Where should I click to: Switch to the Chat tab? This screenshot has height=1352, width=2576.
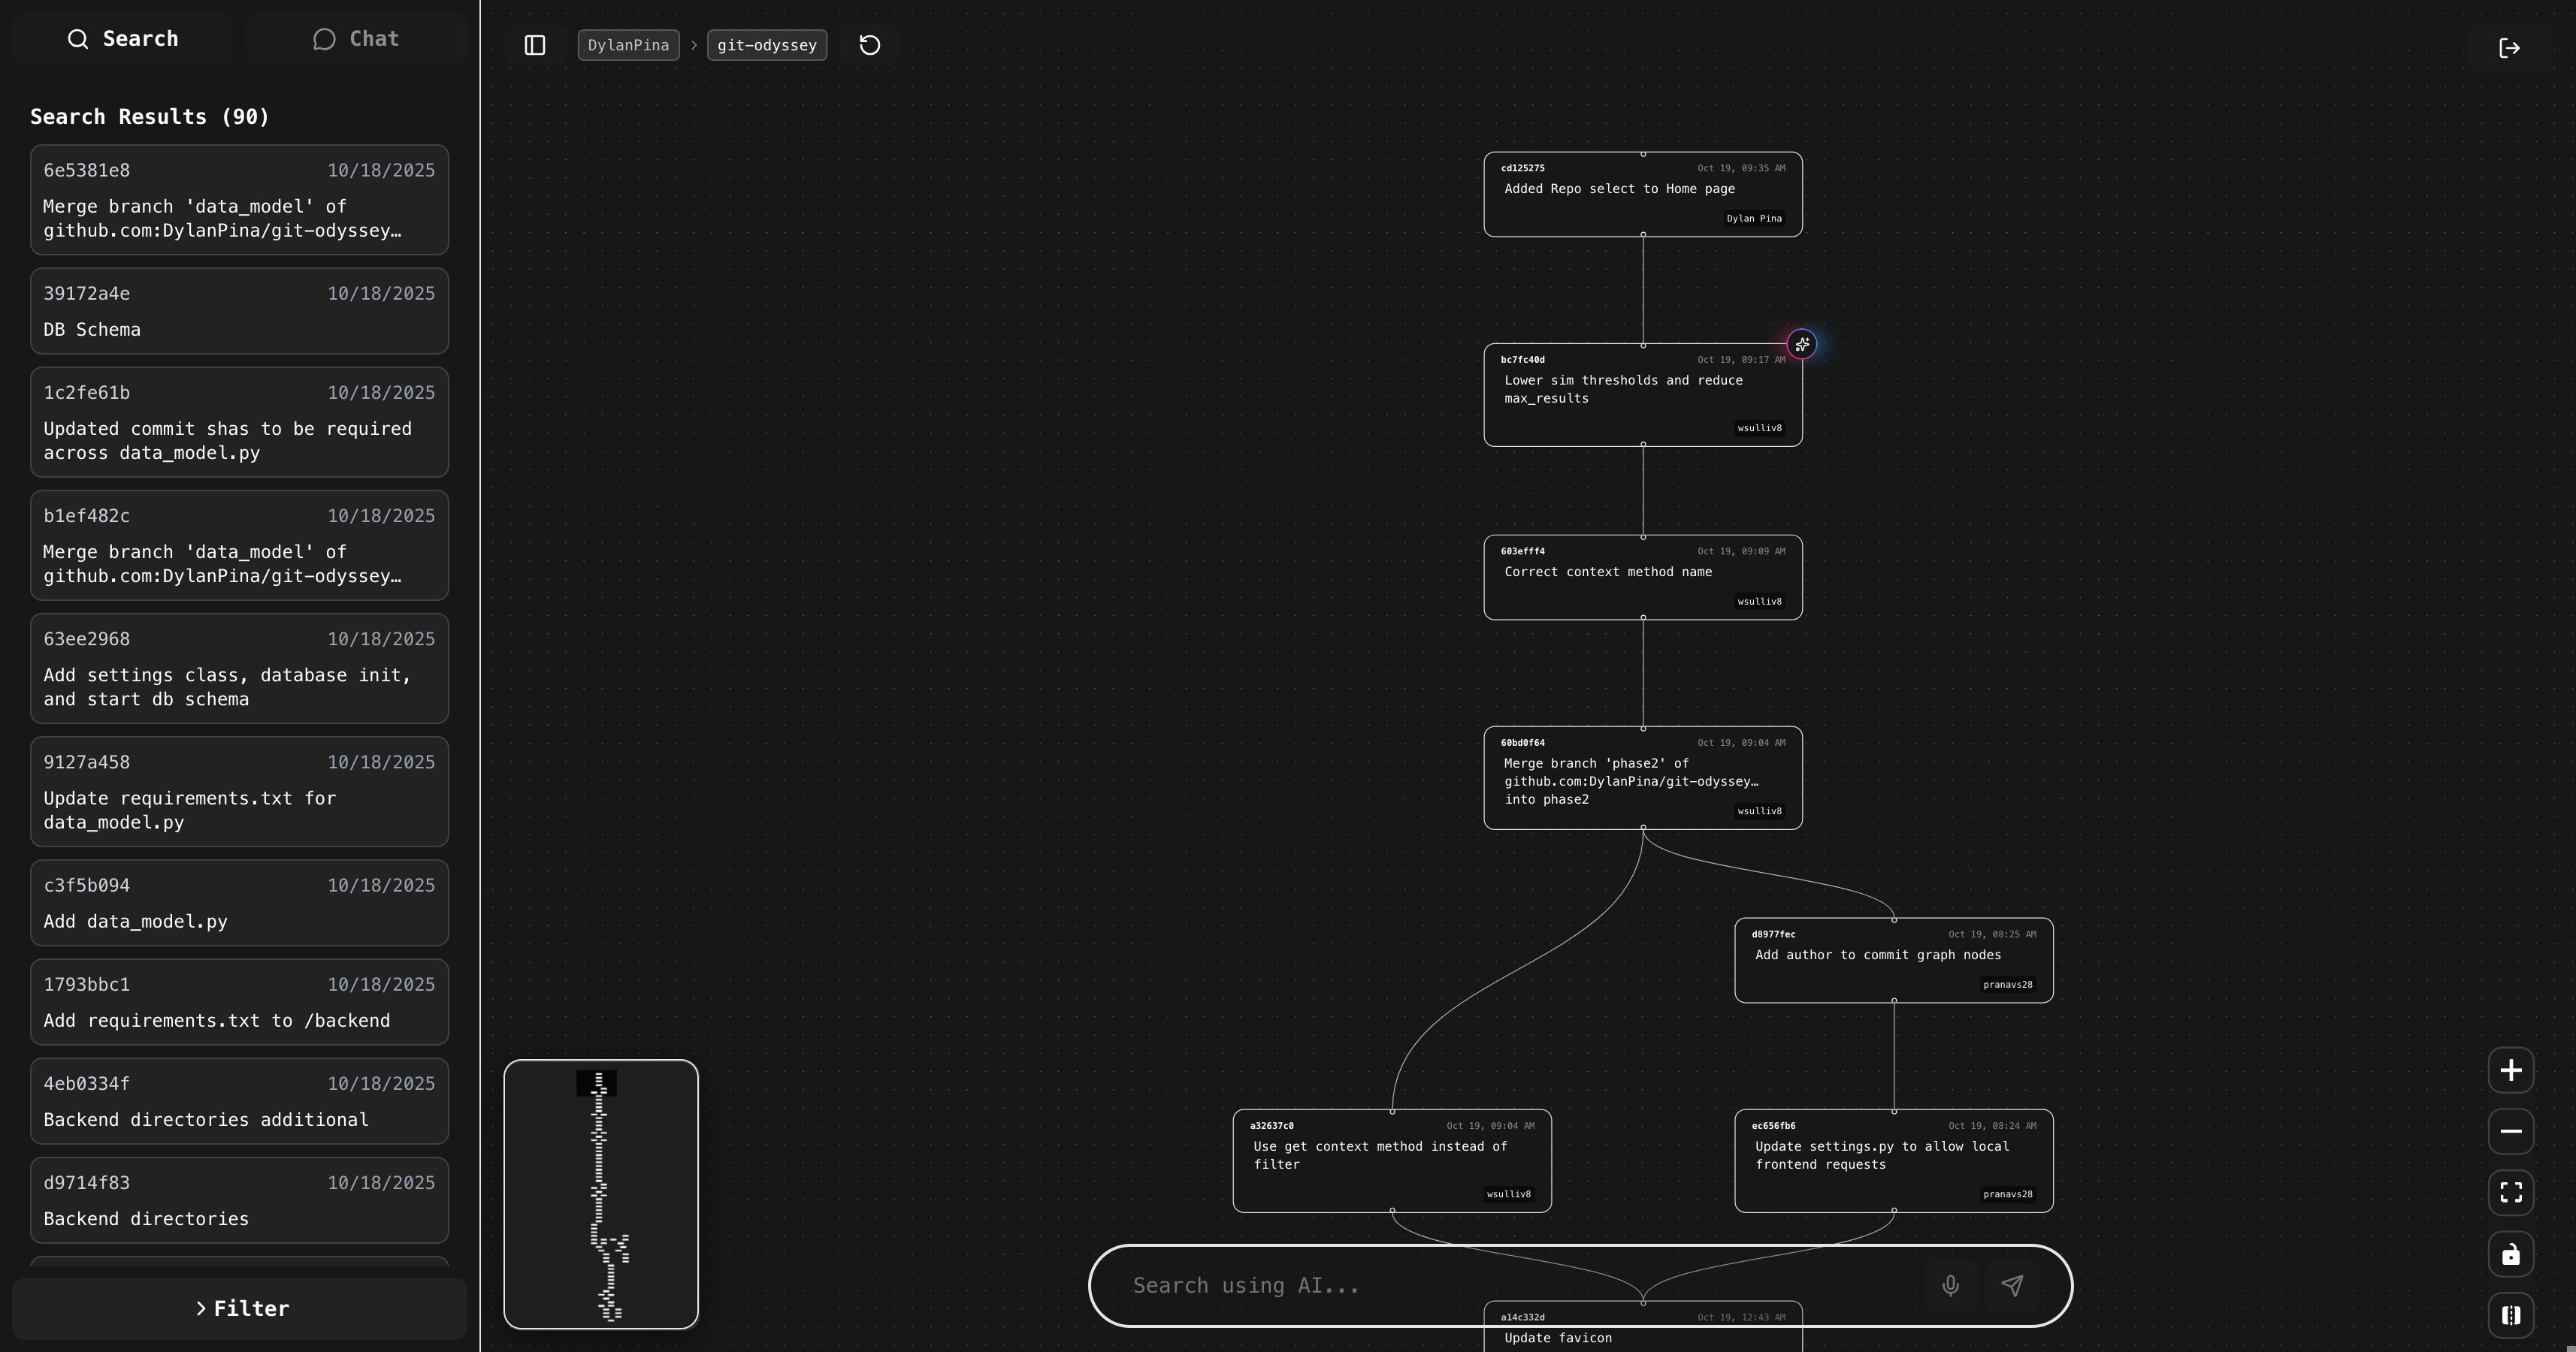pos(356,39)
